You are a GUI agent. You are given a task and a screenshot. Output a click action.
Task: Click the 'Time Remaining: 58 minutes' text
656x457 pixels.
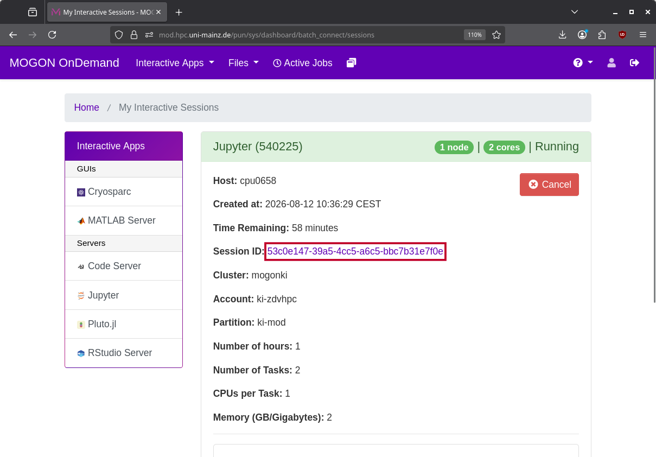coord(276,228)
